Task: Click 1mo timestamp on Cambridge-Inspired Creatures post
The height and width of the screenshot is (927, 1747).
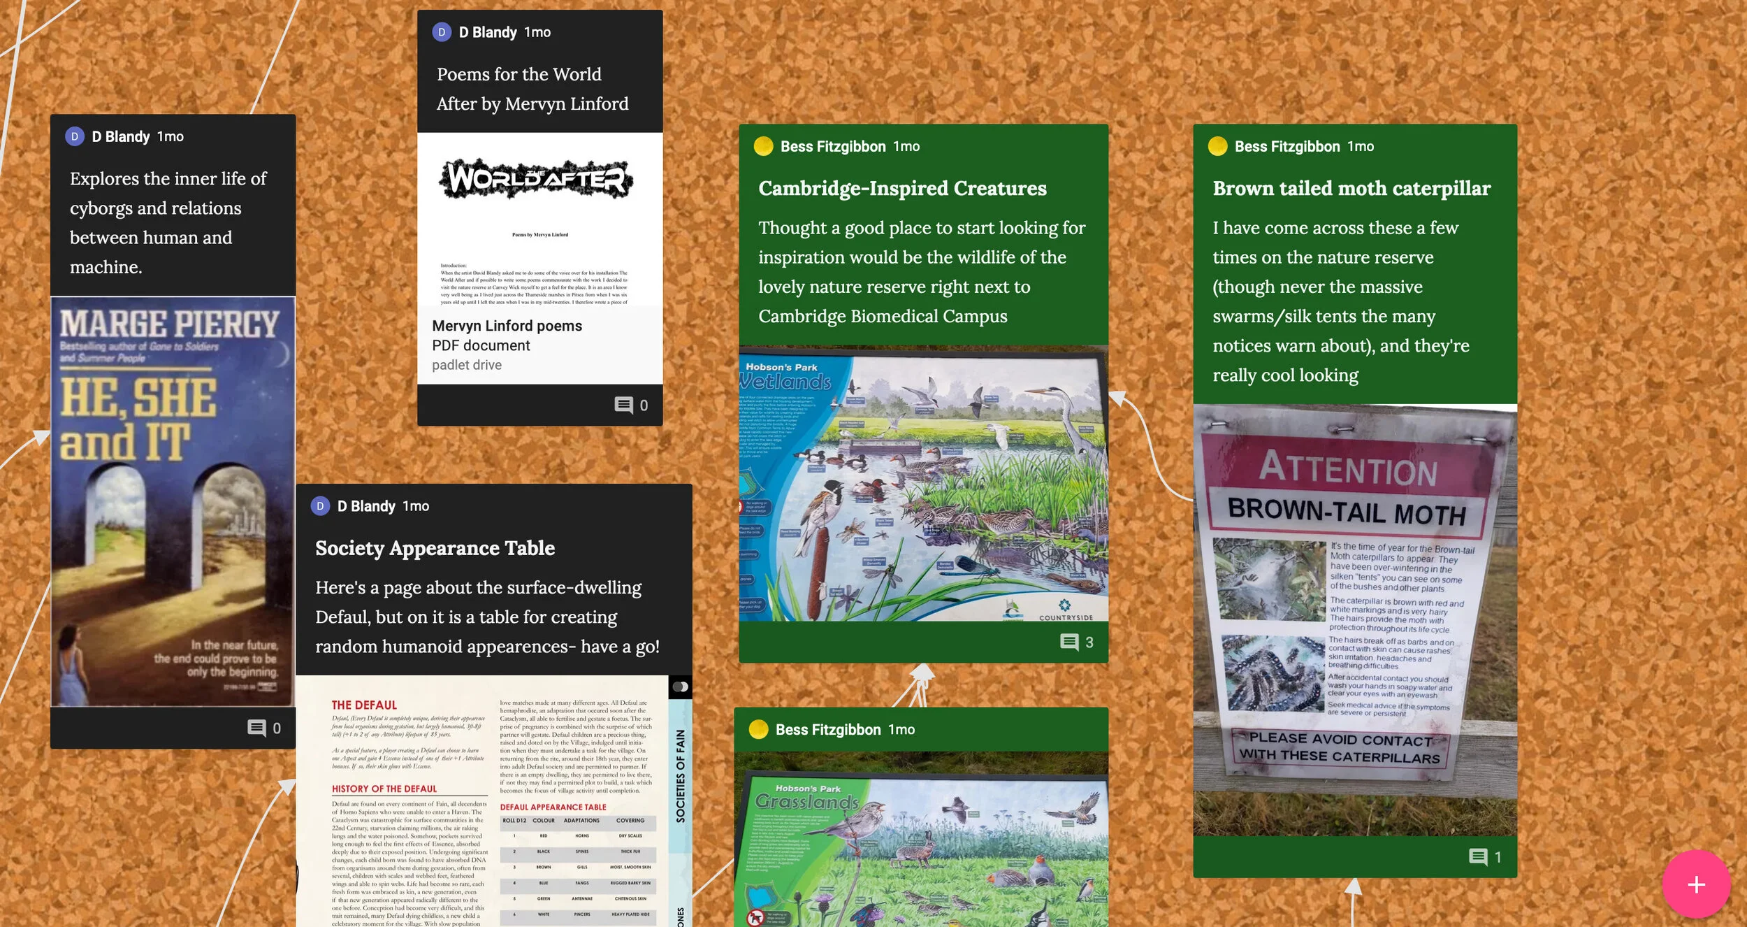Action: click(x=906, y=146)
